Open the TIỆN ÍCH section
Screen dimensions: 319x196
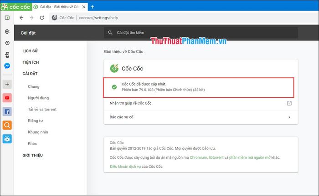[x=31, y=62]
